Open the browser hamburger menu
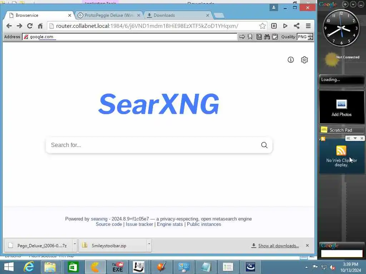Image resolution: width=366 pixels, height=274 pixels. tap(308, 26)
